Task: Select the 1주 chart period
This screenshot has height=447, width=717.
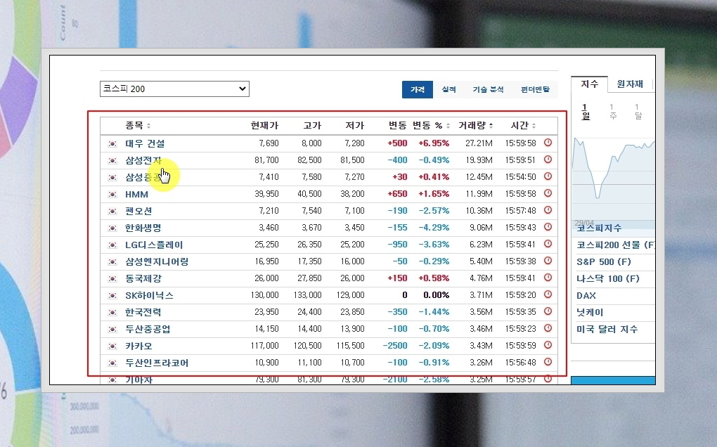Action: [x=613, y=112]
